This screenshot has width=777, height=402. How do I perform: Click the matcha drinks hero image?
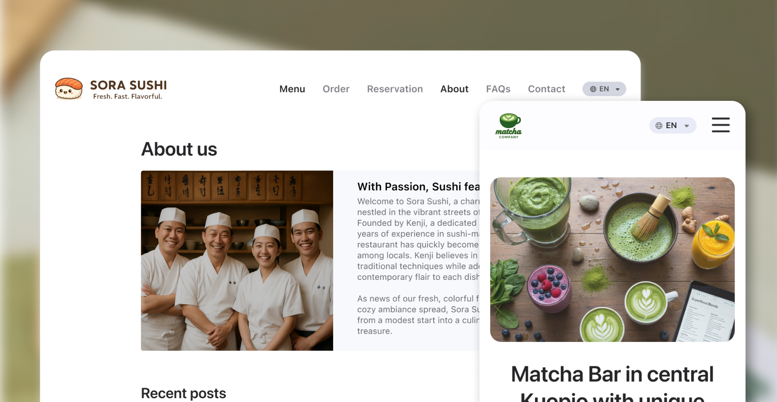tap(612, 260)
